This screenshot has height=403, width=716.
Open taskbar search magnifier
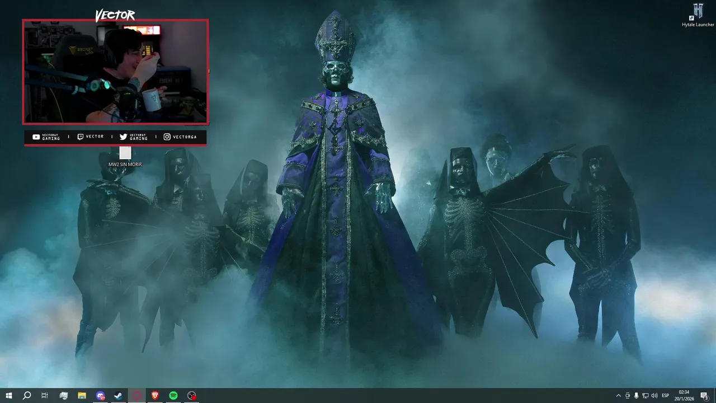pyautogui.click(x=26, y=396)
